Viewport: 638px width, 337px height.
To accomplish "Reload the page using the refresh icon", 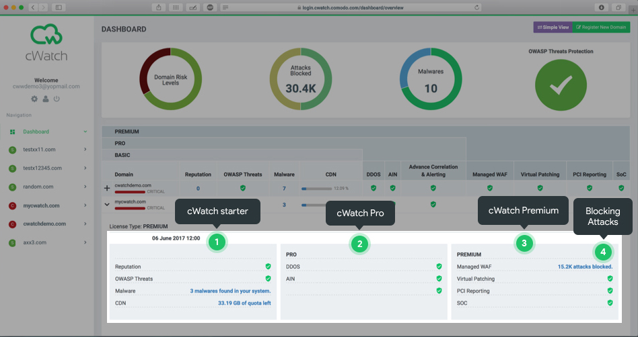I will pyautogui.click(x=476, y=7).
